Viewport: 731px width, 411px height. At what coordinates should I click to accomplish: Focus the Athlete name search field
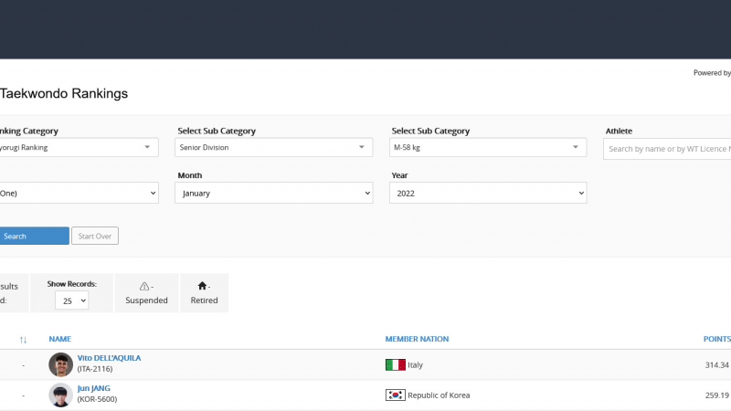pos(667,148)
